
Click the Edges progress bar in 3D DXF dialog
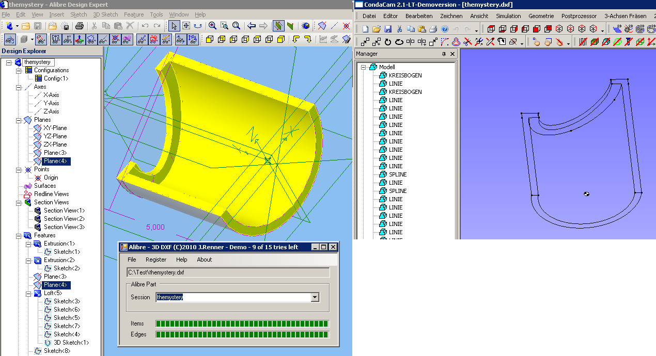[242, 334]
